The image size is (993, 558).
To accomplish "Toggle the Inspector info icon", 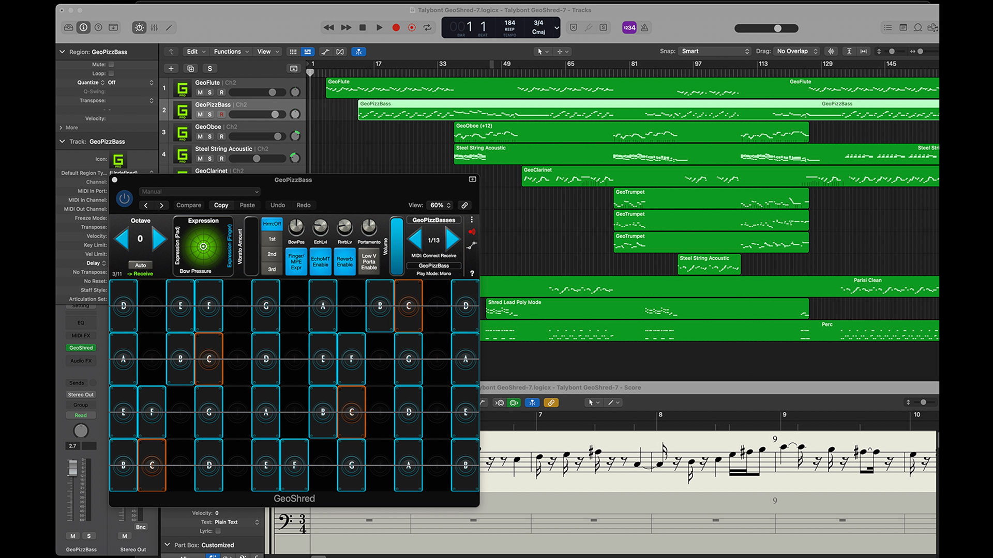I will tap(83, 27).
